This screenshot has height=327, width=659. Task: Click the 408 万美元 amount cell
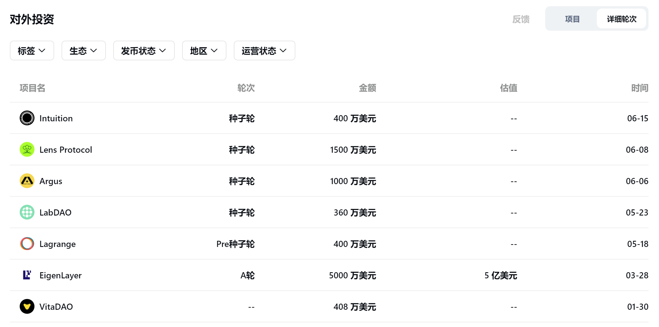coord(355,307)
